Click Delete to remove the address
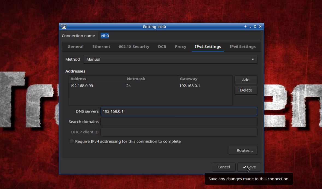This screenshot has width=322, height=189. (246, 90)
